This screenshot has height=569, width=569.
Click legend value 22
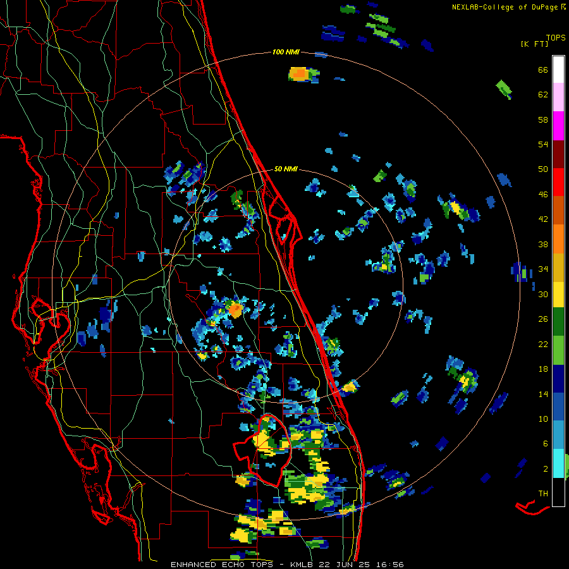tap(543, 344)
